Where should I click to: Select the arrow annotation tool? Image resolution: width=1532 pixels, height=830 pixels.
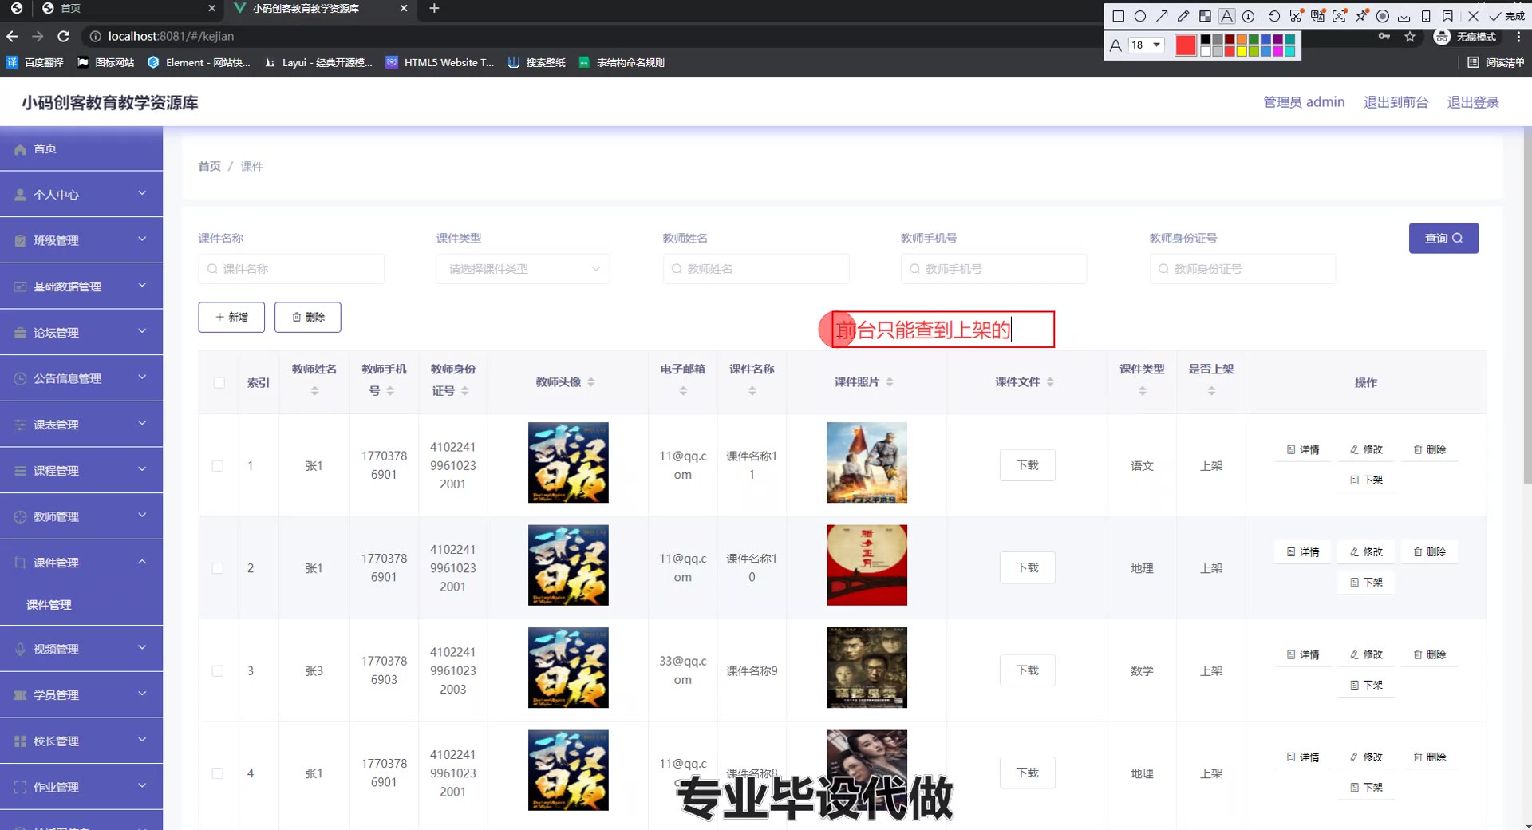pyautogui.click(x=1162, y=16)
